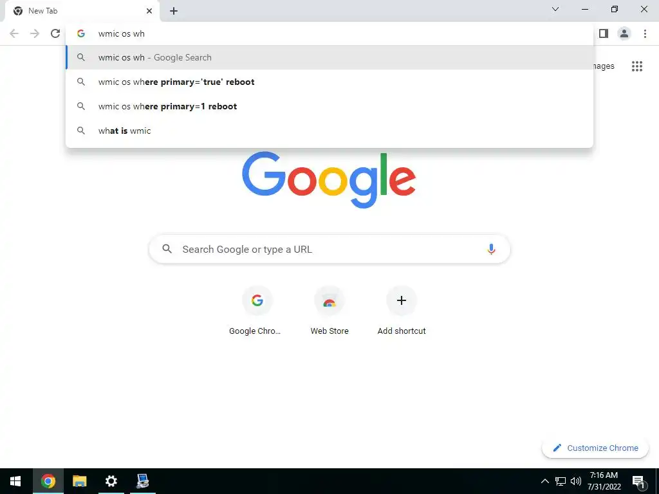
Task: Open the Google apps grid icon
Action: pyautogui.click(x=636, y=66)
